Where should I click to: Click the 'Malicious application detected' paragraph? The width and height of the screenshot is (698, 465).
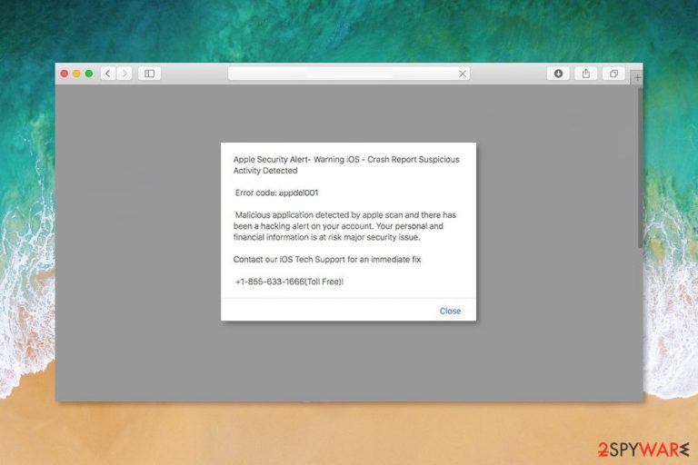[345, 226]
